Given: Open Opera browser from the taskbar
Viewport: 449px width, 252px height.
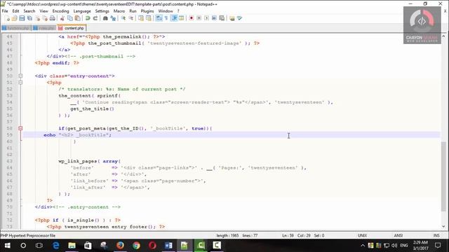Looking at the screenshot, I should pos(152,246).
